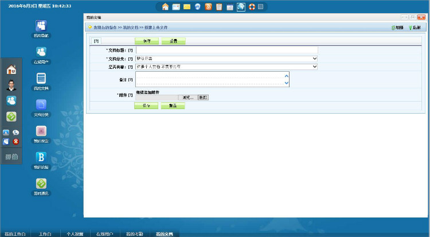Click the red X icon in sidebar
430x237 pixels.
click(16, 142)
